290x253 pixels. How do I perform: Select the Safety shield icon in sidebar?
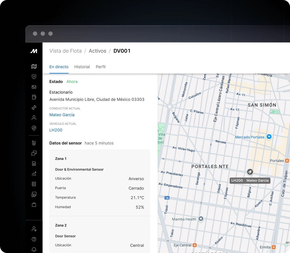point(34,77)
